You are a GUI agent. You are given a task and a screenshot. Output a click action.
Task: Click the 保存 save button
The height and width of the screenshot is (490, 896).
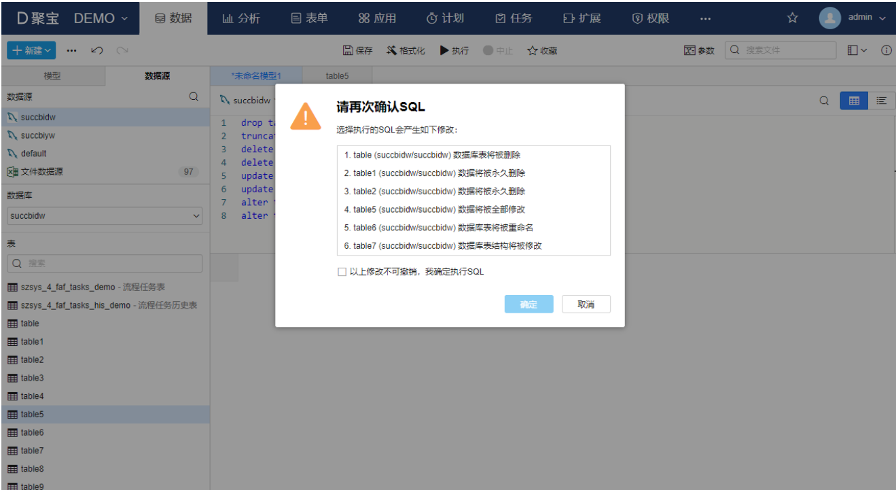pyautogui.click(x=358, y=50)
